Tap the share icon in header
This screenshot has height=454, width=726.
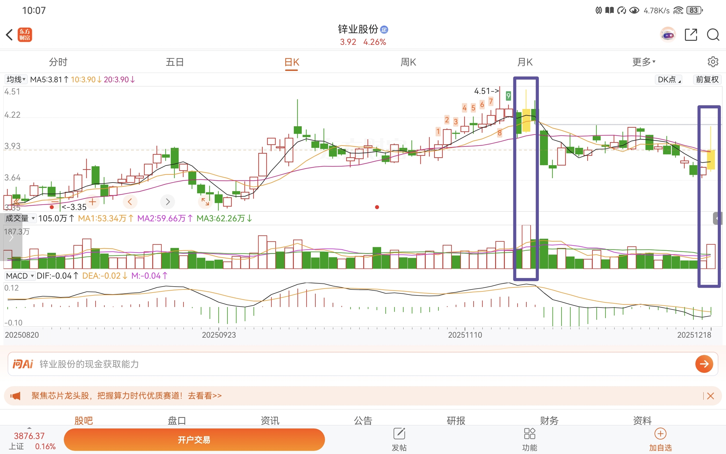[x=691, y=35]
